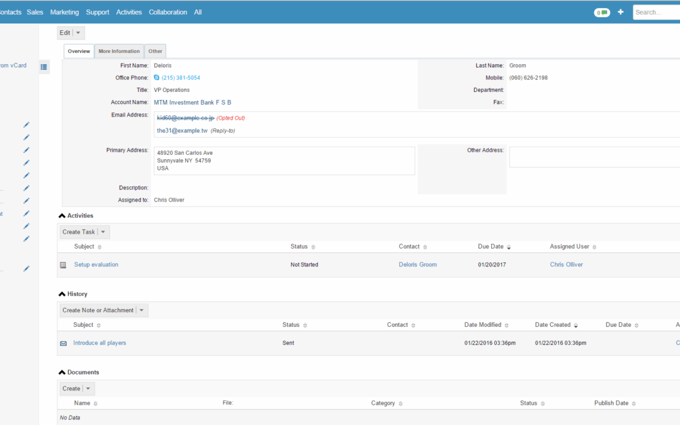The height and width of the screenshot is (425, 680).
Task: Sort Activities by Subject column arrow
Action: [99, 247]
